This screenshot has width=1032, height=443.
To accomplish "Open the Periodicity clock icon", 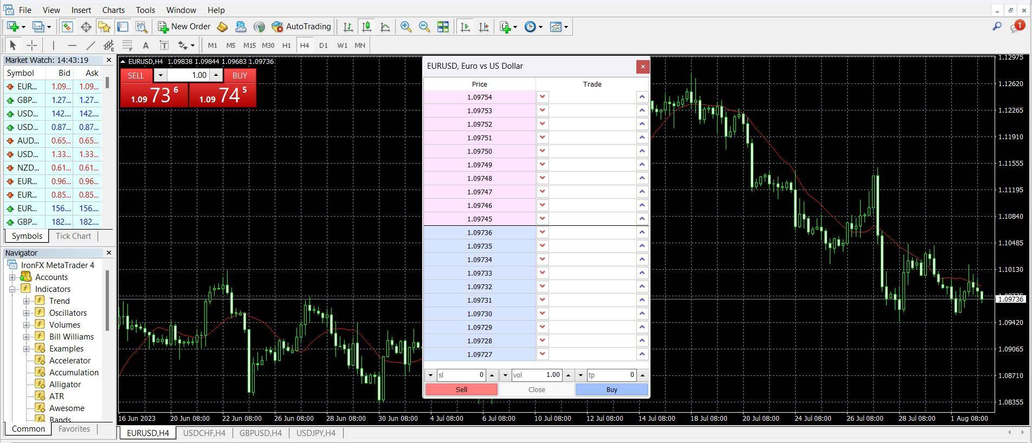I will [530, 27].
